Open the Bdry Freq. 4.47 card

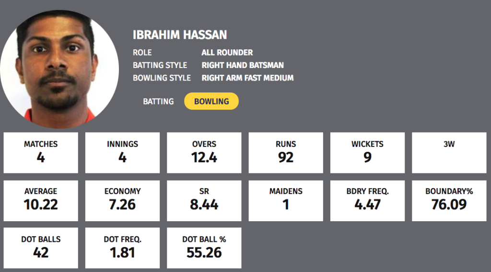(x=367, y=201)
